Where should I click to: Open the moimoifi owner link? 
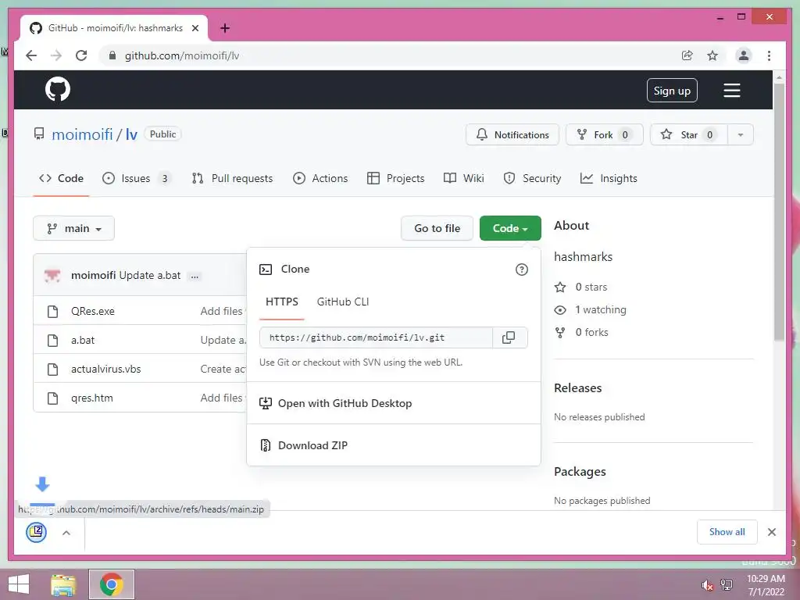[82, 134]
